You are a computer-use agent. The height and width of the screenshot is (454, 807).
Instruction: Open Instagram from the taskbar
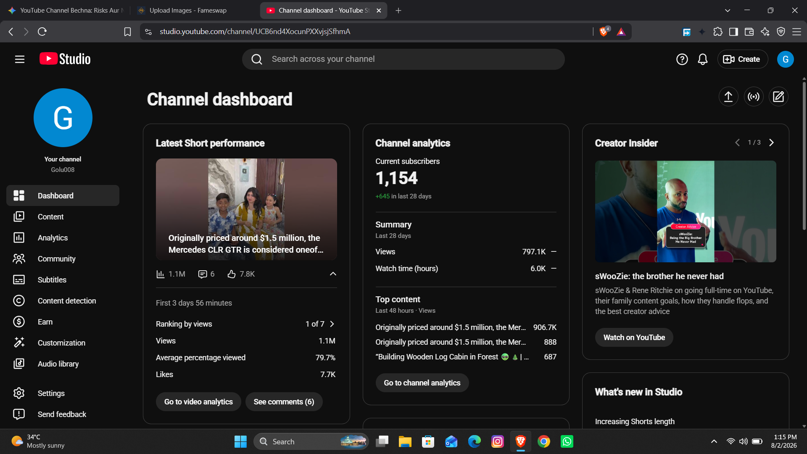(498, 441)
